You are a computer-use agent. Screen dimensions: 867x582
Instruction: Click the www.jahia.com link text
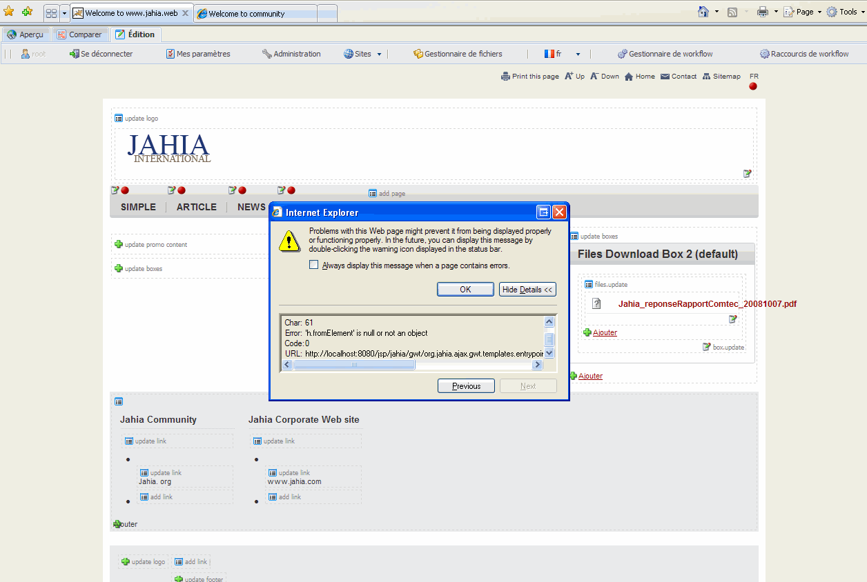point(295,482)
